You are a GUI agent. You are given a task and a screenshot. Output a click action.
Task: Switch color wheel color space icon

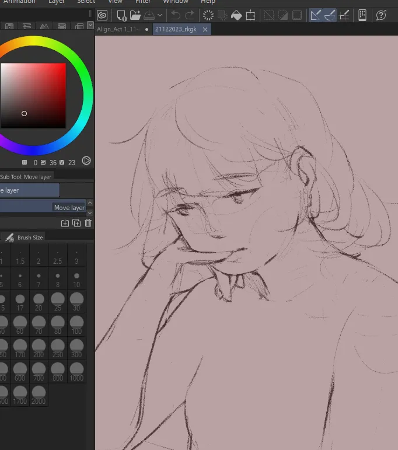(86, 161)
